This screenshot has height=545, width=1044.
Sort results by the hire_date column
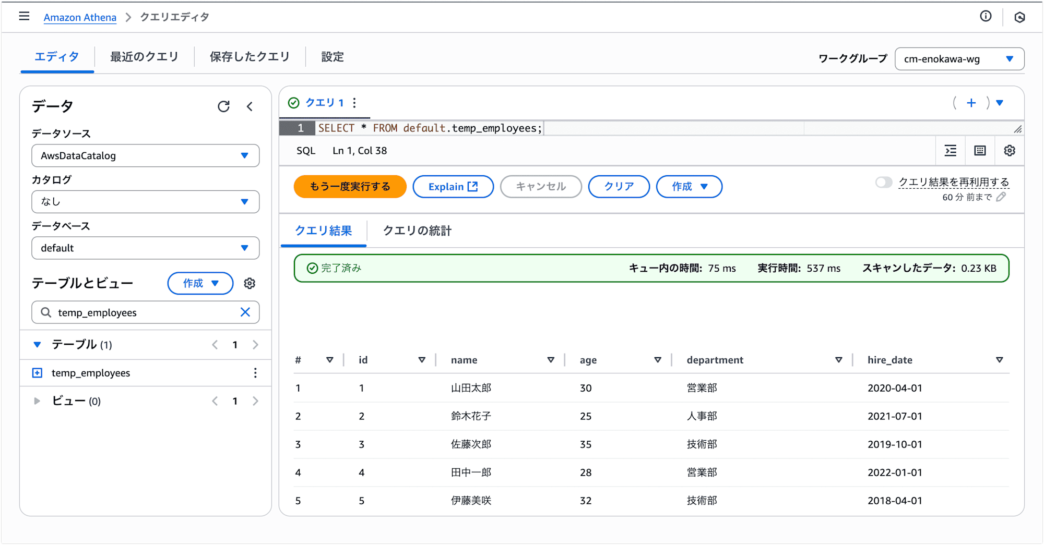pos(1000,360)
